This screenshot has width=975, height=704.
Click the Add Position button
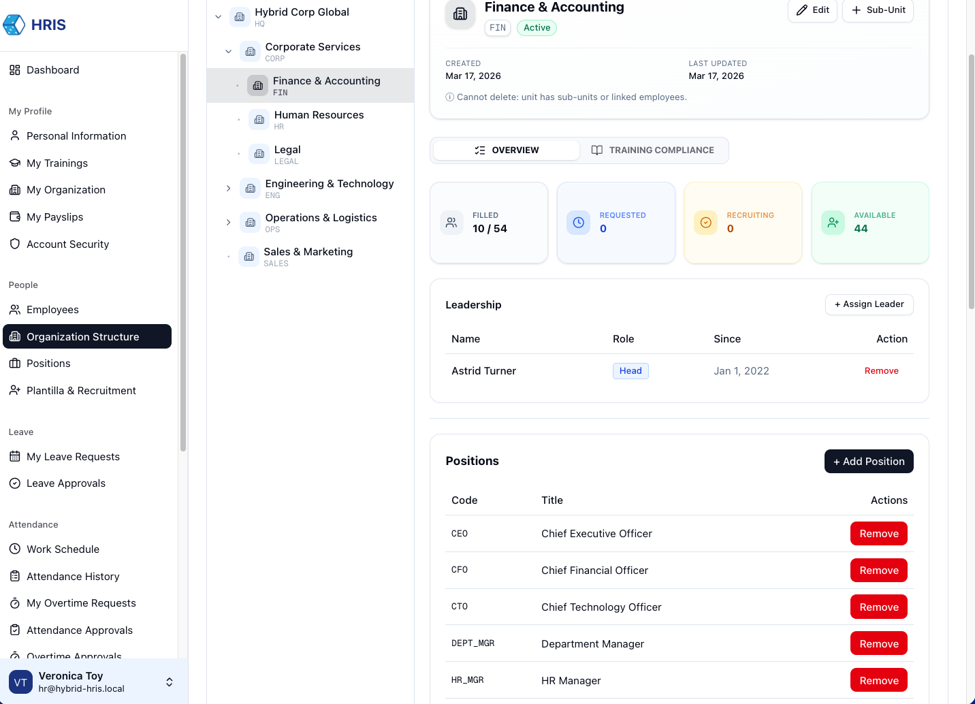click(868, 462)
